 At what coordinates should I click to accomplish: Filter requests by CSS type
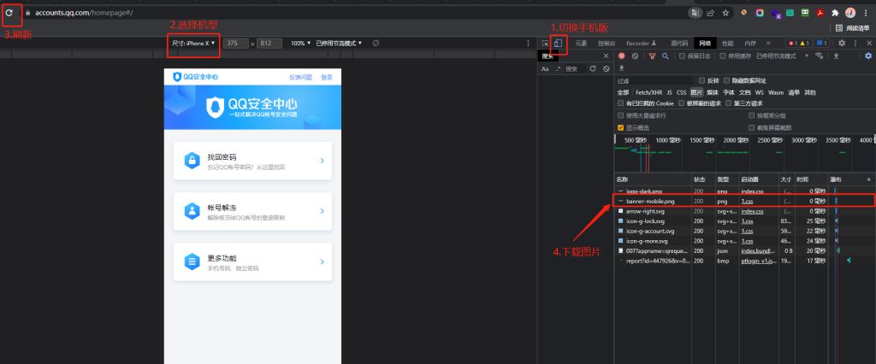681,92
